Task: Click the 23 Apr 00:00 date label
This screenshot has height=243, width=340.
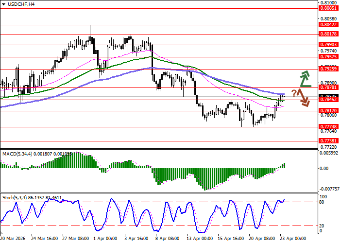Action: coord(293,239)
